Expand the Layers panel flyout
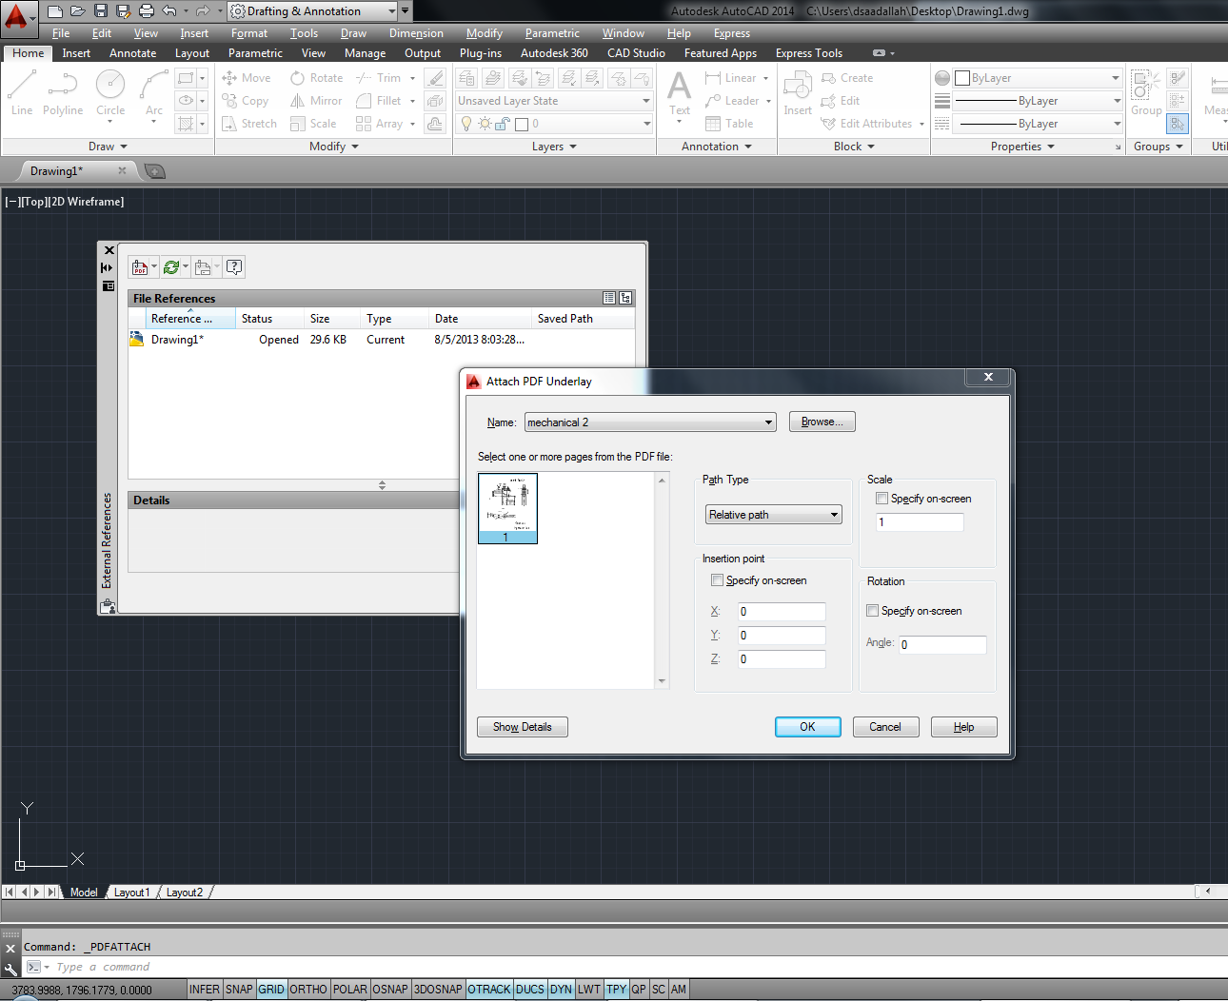Viewport: 1228px width, 1001px height. tap(555, 147)
